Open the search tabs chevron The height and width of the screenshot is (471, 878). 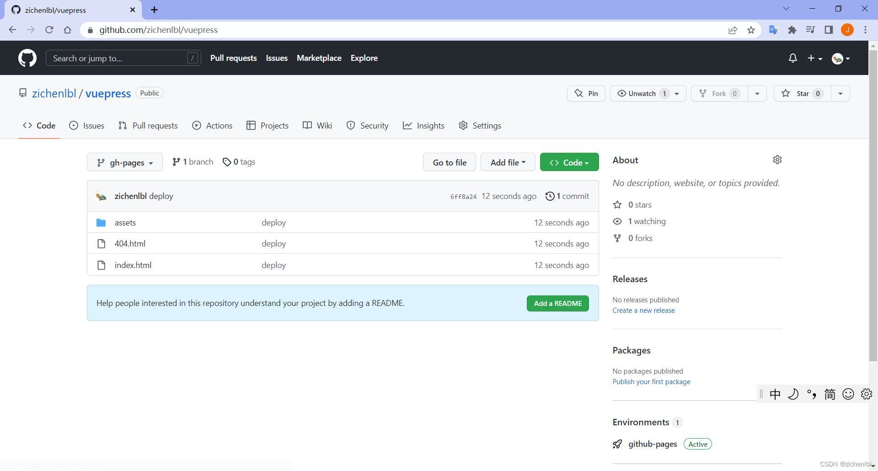[787, 9]
